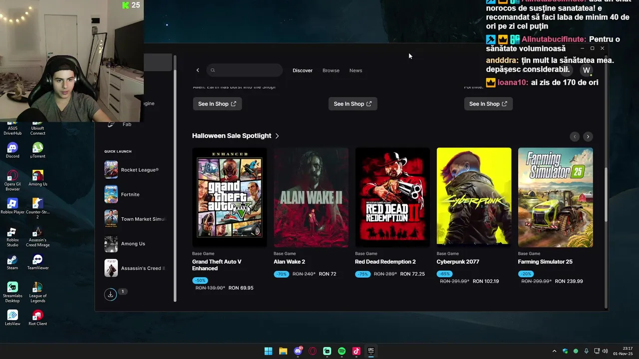Open Opera GX from the taskbar
The image size is (639, 359).
pos(313,351)
